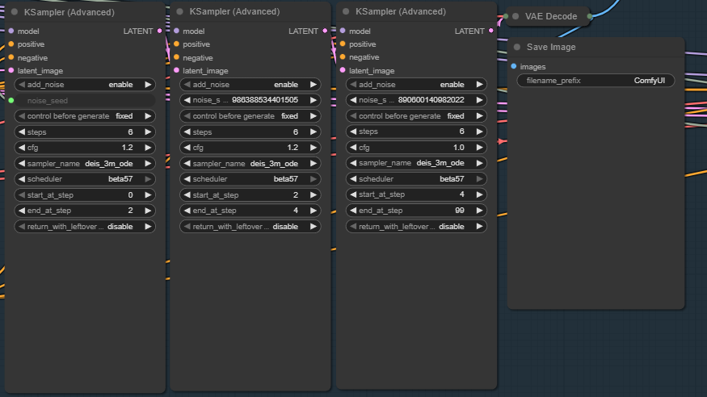Select the VAE Decode node title
Screen dimensions: 707x397
tap(551, 16)
